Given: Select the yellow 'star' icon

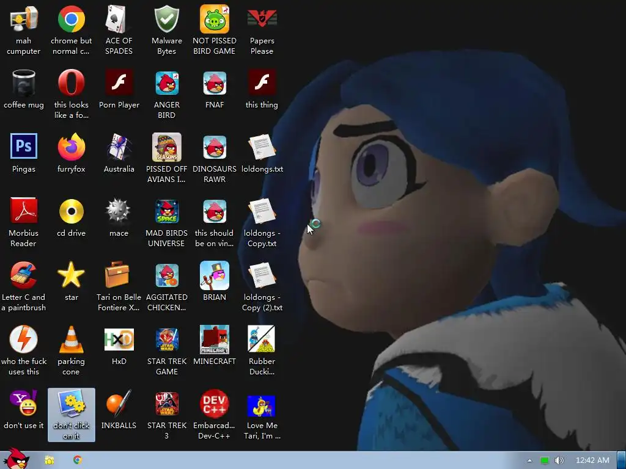Looking at the screenshot, I should (71, 275).
